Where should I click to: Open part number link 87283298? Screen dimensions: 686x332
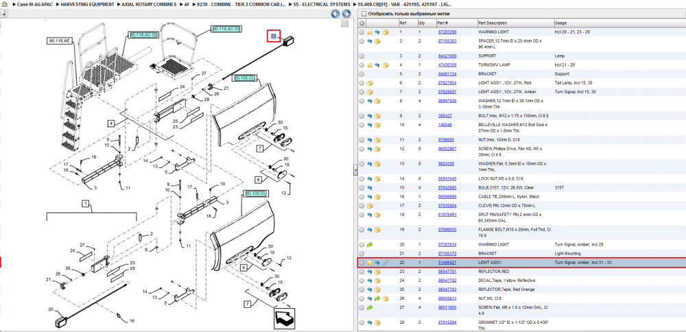click(447, 32)
